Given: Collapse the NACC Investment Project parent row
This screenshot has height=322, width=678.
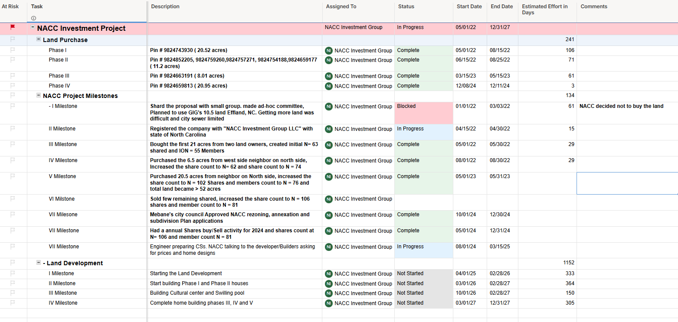Looking at the screenshot, I should point(33,27).
